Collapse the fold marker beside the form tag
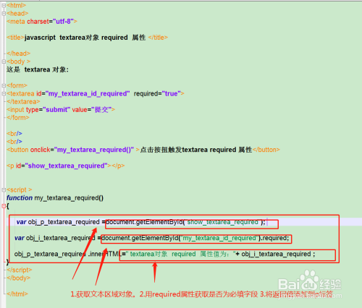Image resolution: width=362 pixels, height=308 pixels. point(4,85)
